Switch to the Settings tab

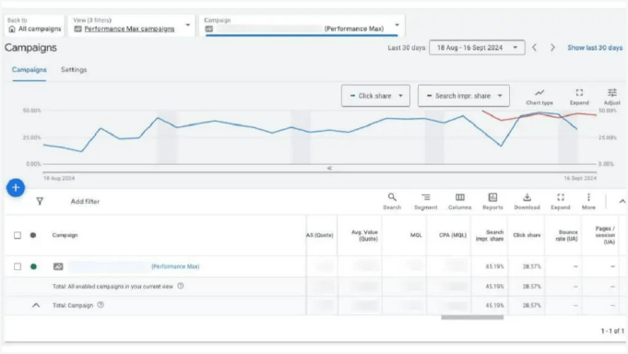[x=74, y=70]
